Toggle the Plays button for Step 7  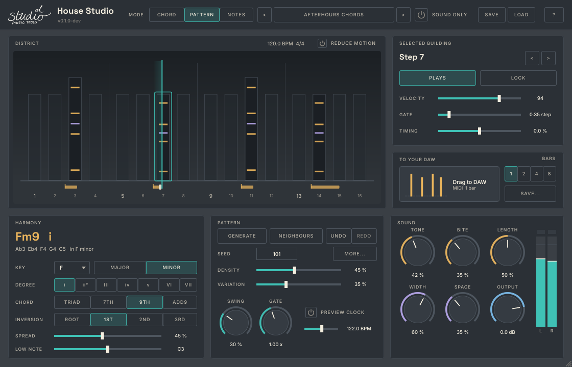(437, 78)
